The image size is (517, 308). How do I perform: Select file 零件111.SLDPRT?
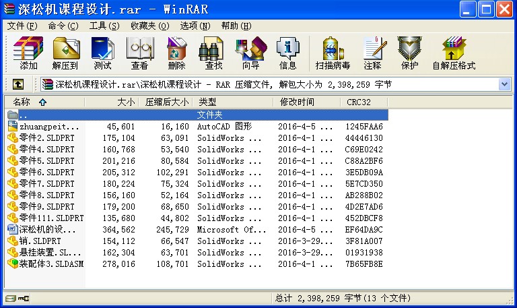tap(51, 218)
